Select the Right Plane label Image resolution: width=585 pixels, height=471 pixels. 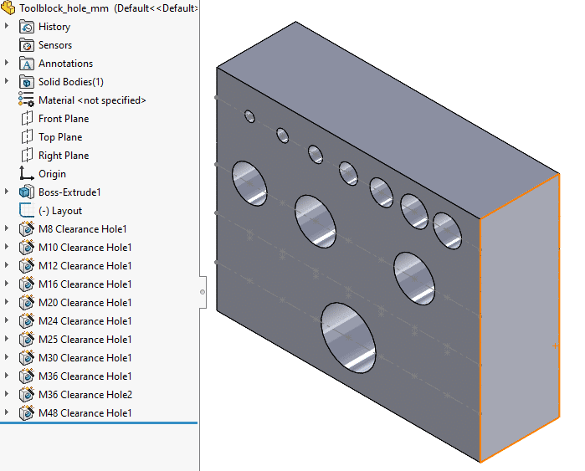point(64,156)
